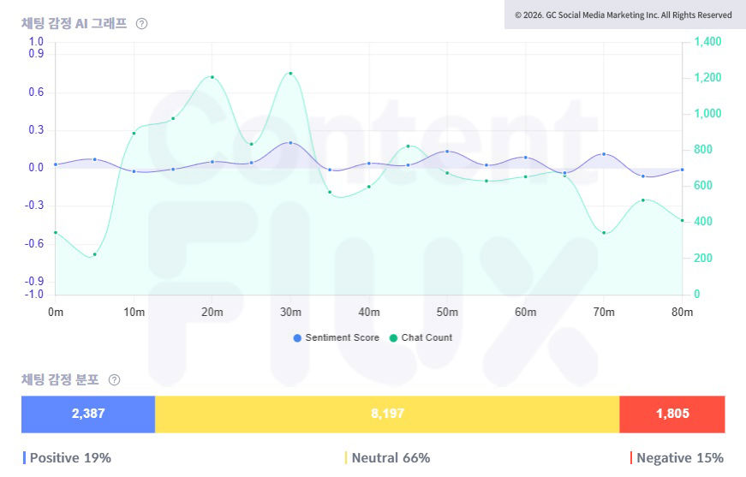Select Chat Count peak point at 30m
The height and width of the screenshot is (477, 746).
click(290, 74)
